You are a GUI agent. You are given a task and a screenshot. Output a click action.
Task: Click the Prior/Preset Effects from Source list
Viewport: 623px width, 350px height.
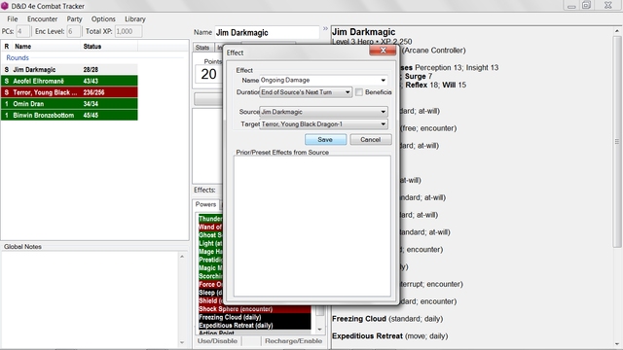tap(312, 227)
